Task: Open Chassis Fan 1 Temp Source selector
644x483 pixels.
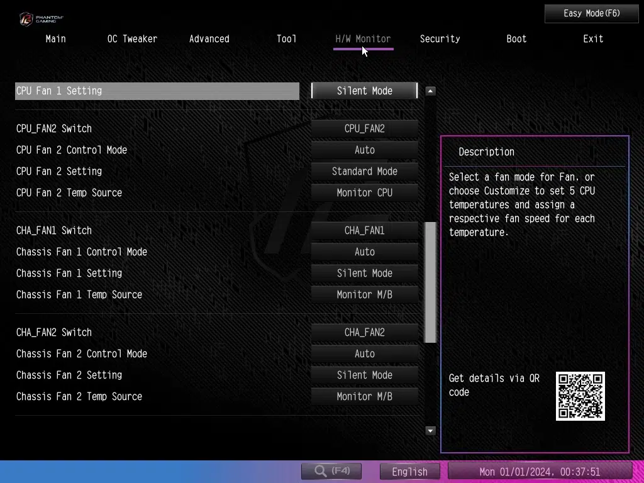Action: coord(364,295)
